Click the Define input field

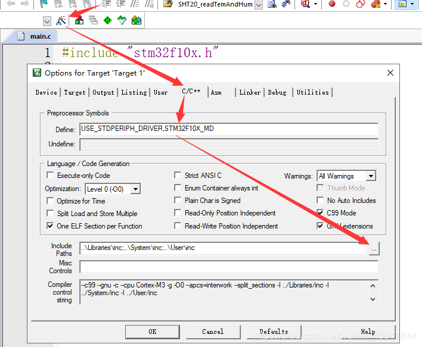(229, 129)
